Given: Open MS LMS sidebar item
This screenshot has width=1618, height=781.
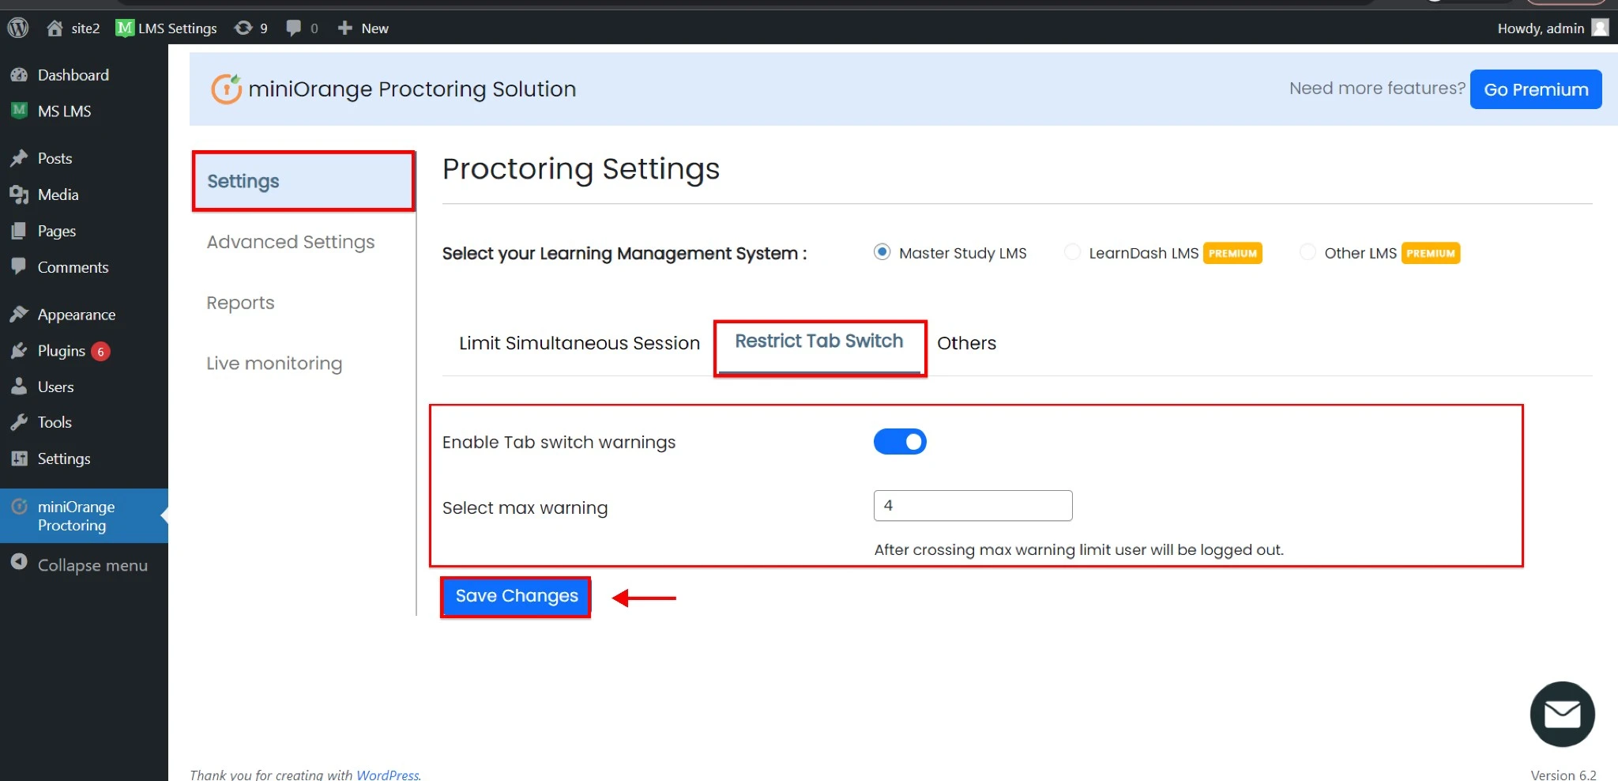Looking at the screenshot, I should click(x=64, y=111).
